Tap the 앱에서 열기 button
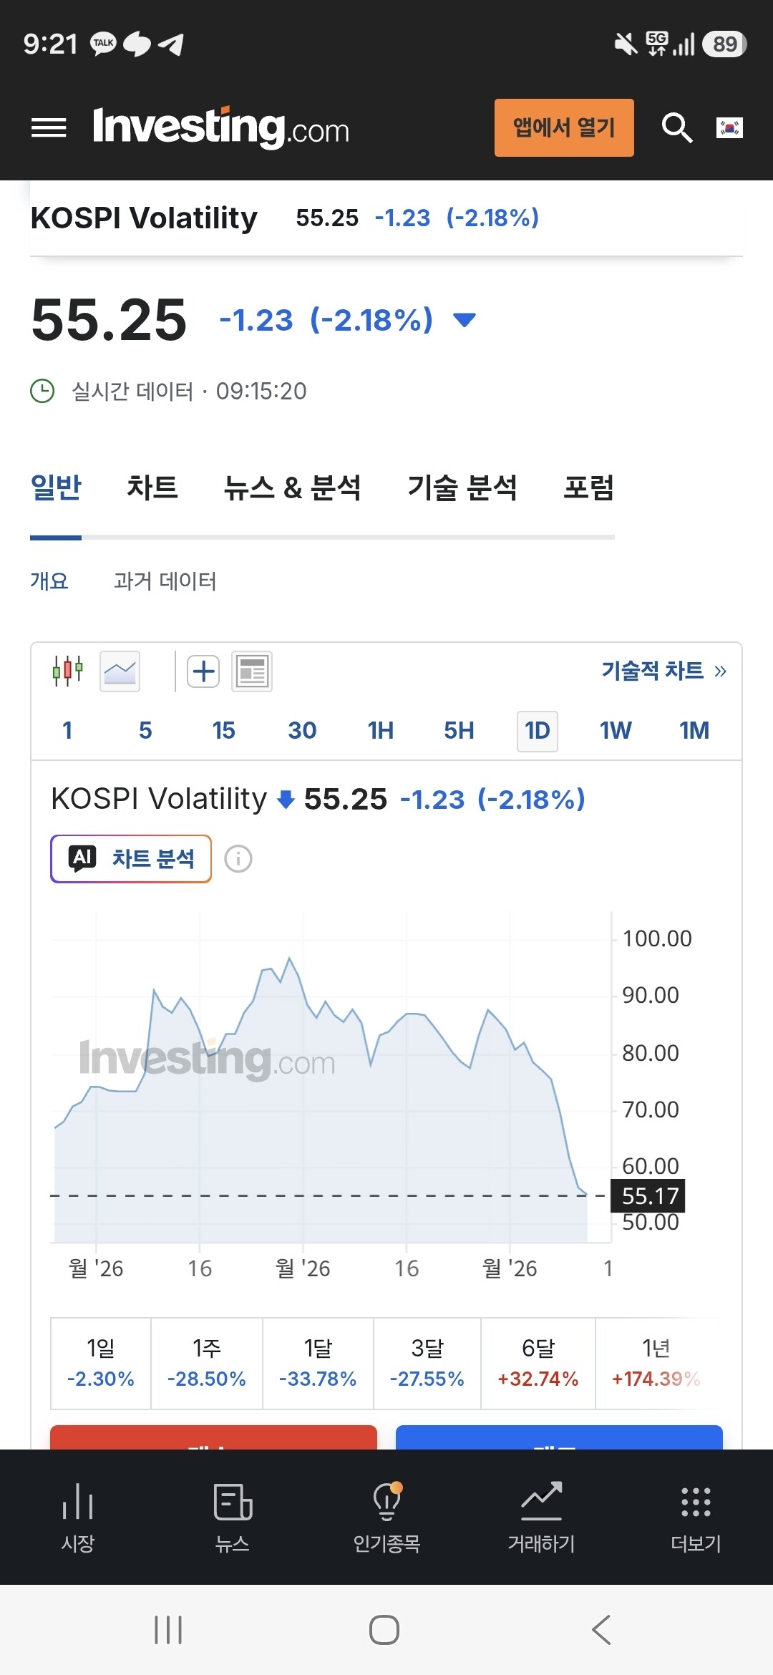The image size is (773, 1675). point(564,127)
